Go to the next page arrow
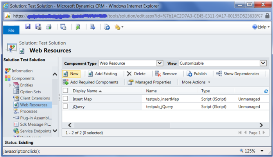The height and width of the screenshot is (157, 273). (x=264, y=133)
